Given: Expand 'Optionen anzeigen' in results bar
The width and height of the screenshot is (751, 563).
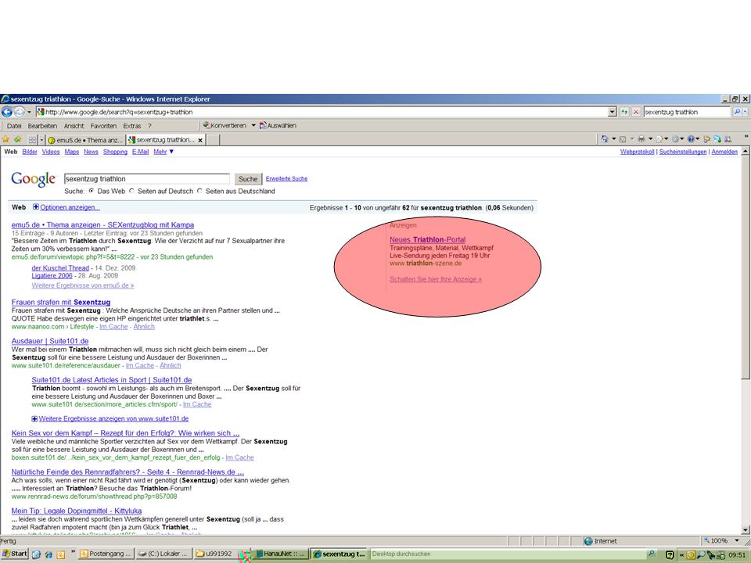Looking at the screenshot, I should [66, 207].
